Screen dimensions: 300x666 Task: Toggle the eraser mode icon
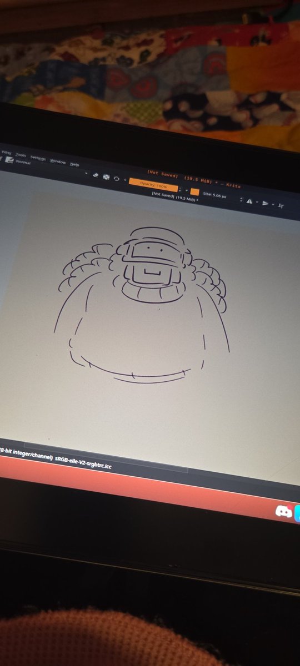96,175
